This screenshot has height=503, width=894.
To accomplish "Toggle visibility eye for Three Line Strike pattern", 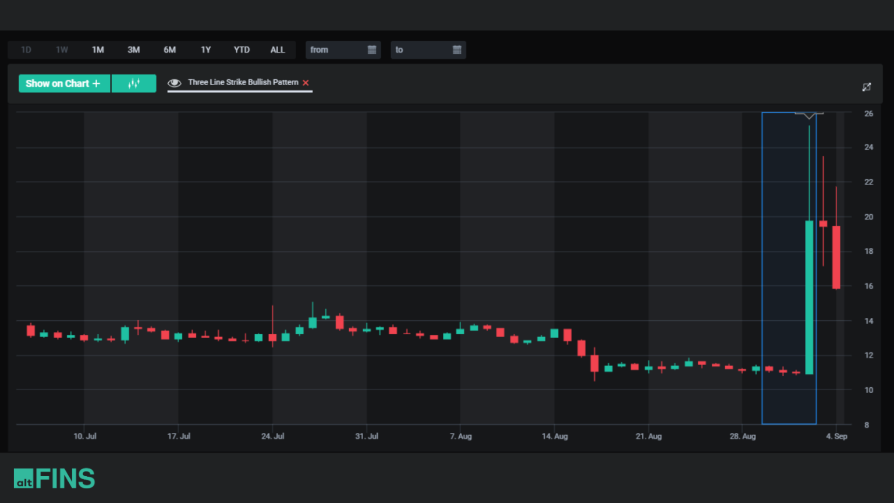I will [x=174, y=83].
